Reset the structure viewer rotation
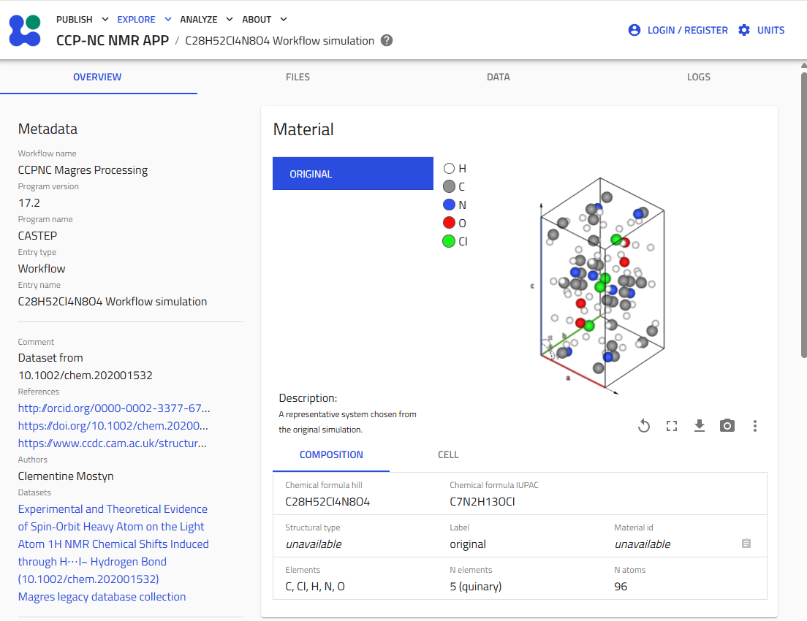The height and width of the screenshot is (621, 807). coord(644,426)
